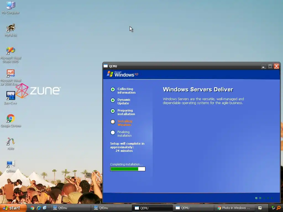Screen dimensions: 283x212
Task: Click the Installing Windows step indicator
Action: click(x=113, y=122)
